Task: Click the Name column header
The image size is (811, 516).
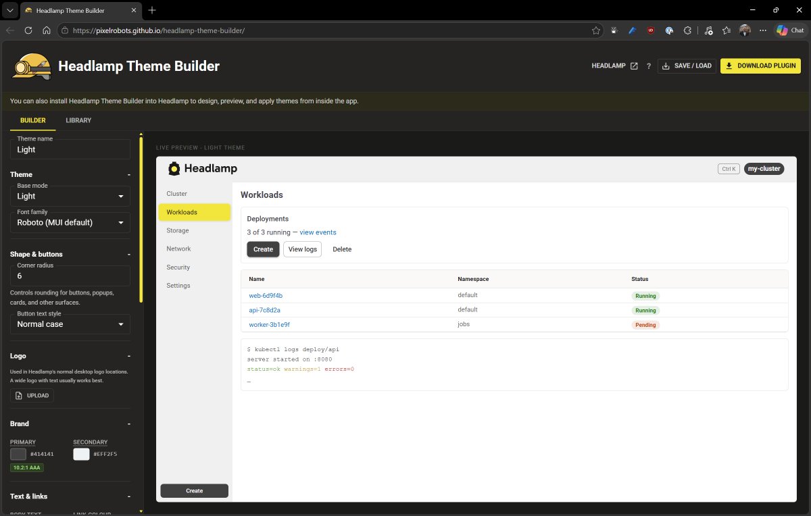Action: (256, 279)
